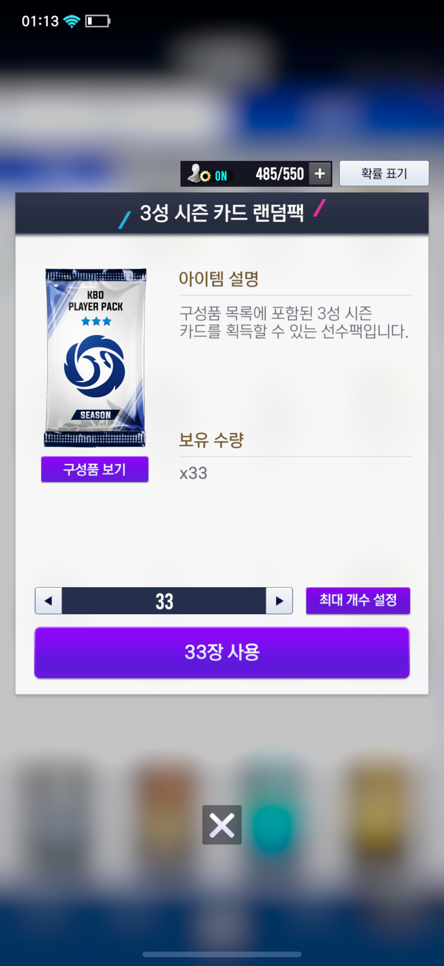Open 구성품 보기 contents list
444x966 pixels.
(95, 469)
